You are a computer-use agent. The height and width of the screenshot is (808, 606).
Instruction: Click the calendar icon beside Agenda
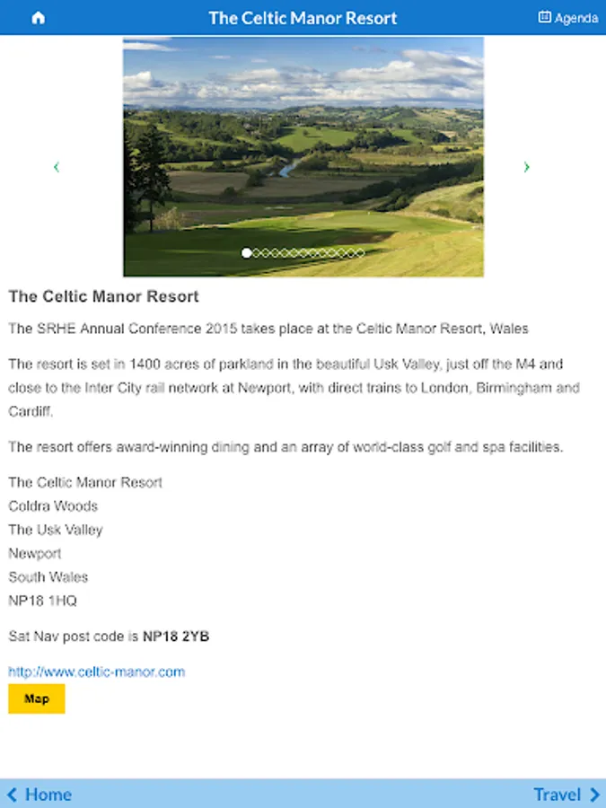pos(544,17)
